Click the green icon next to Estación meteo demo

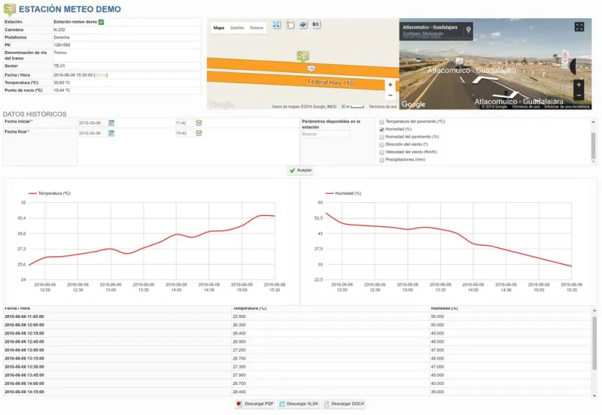[x=102, y=22]
